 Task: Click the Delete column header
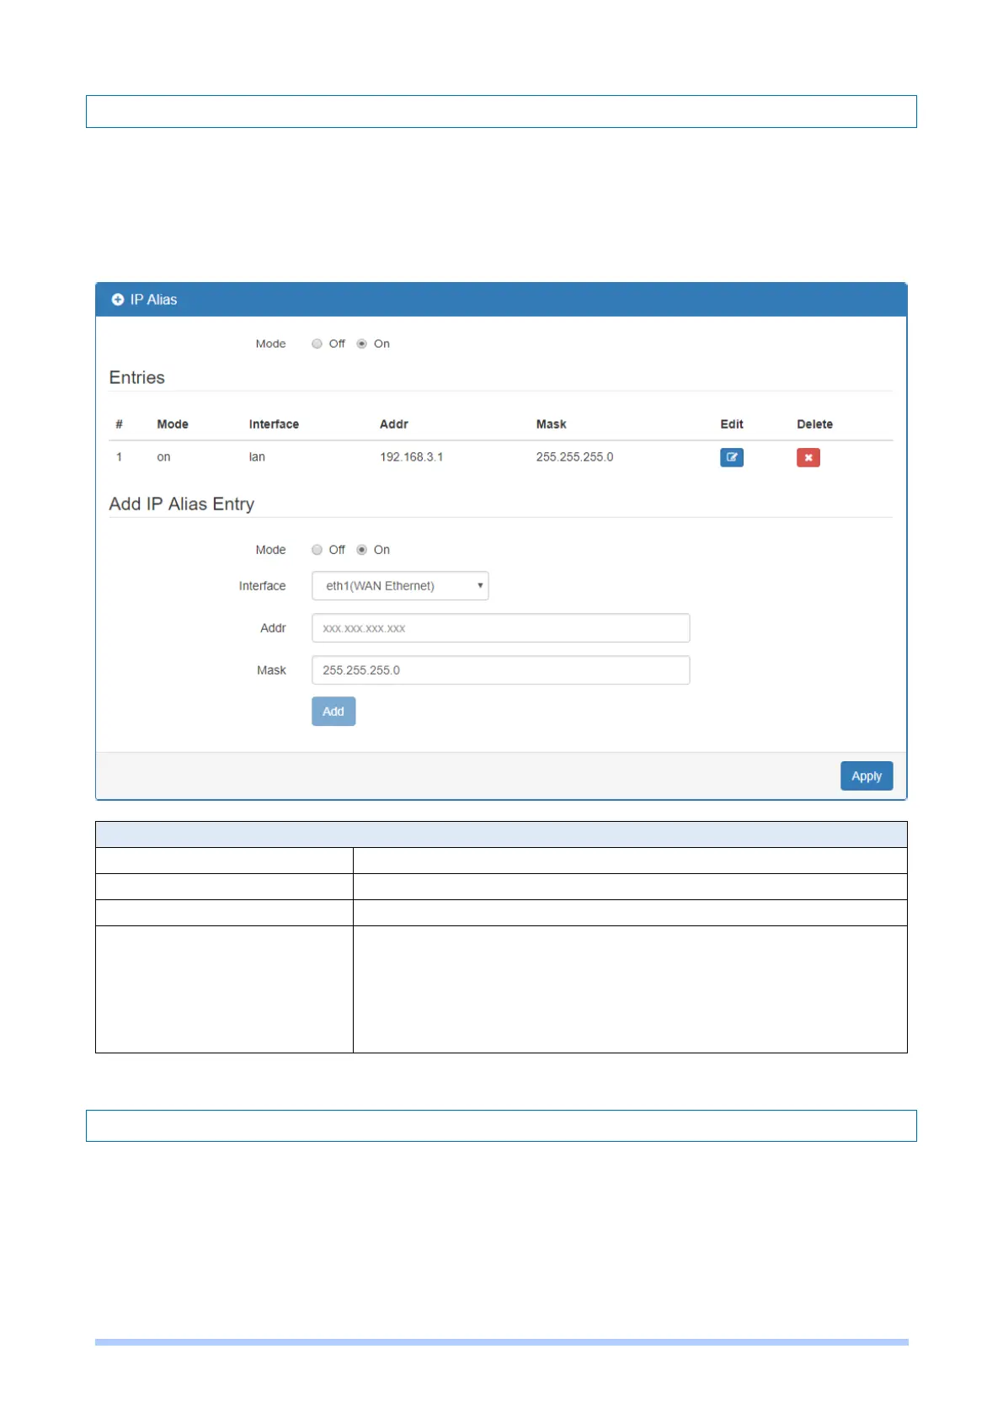click(814, 424)
